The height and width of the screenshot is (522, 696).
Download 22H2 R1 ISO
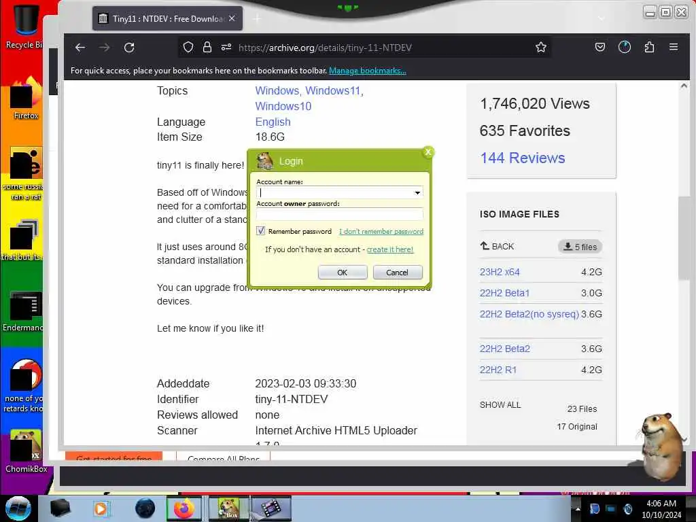tap(498, 370)
